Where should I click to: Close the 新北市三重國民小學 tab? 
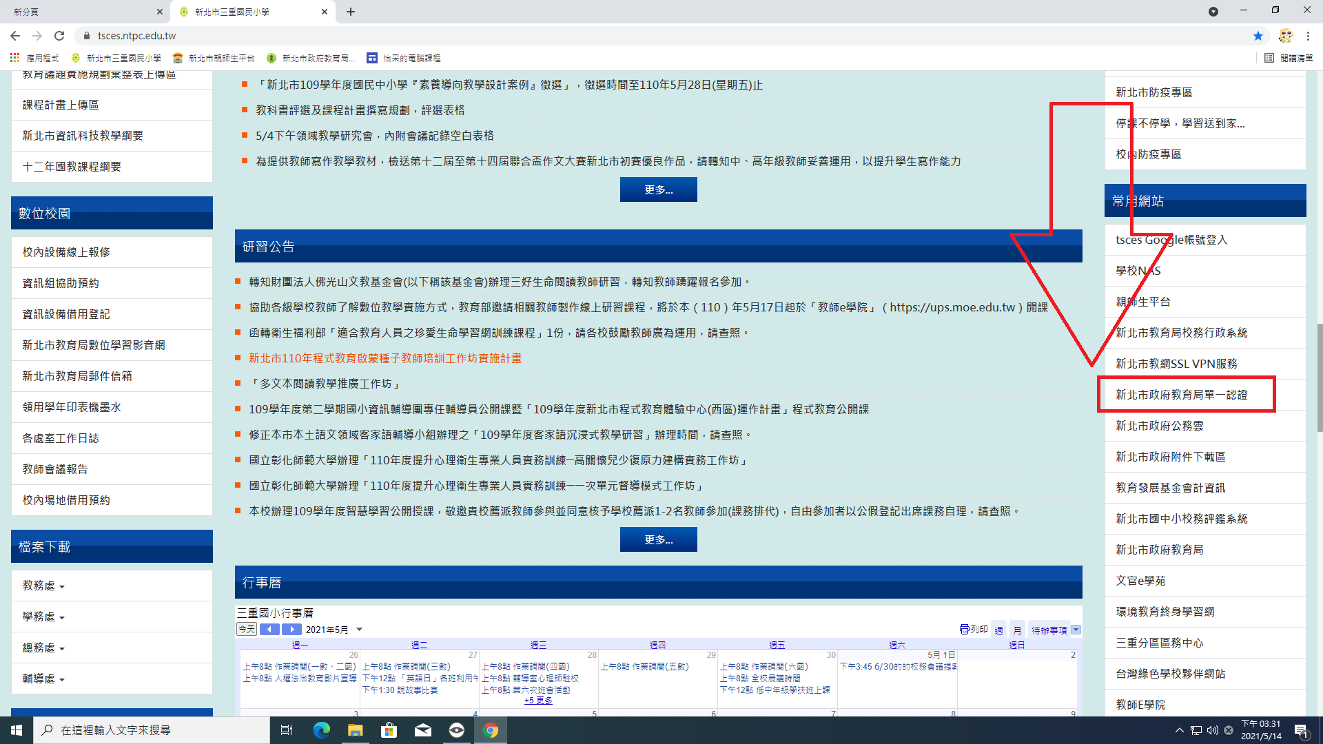click(325, 12)
